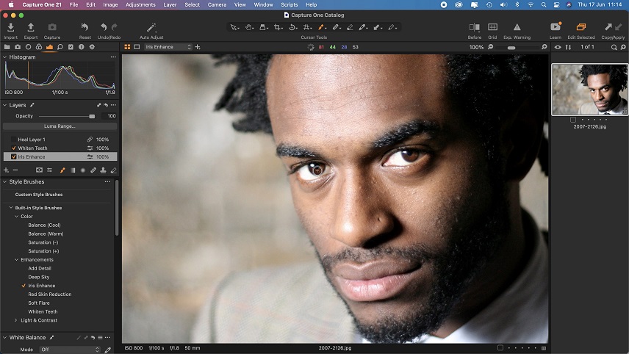Open the Adjustments menu
The height and width of the screenshot is (354, 629).
(x=140, y=5)
